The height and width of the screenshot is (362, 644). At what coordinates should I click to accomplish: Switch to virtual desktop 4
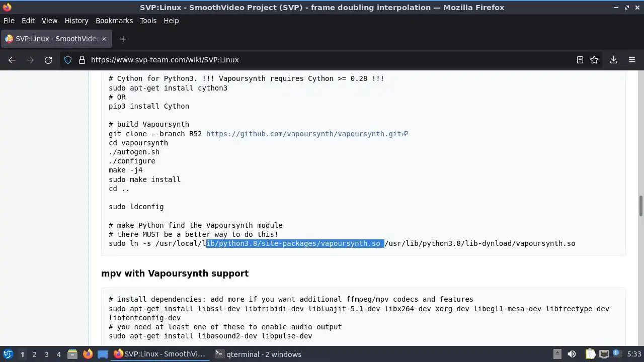pos(58,354)
